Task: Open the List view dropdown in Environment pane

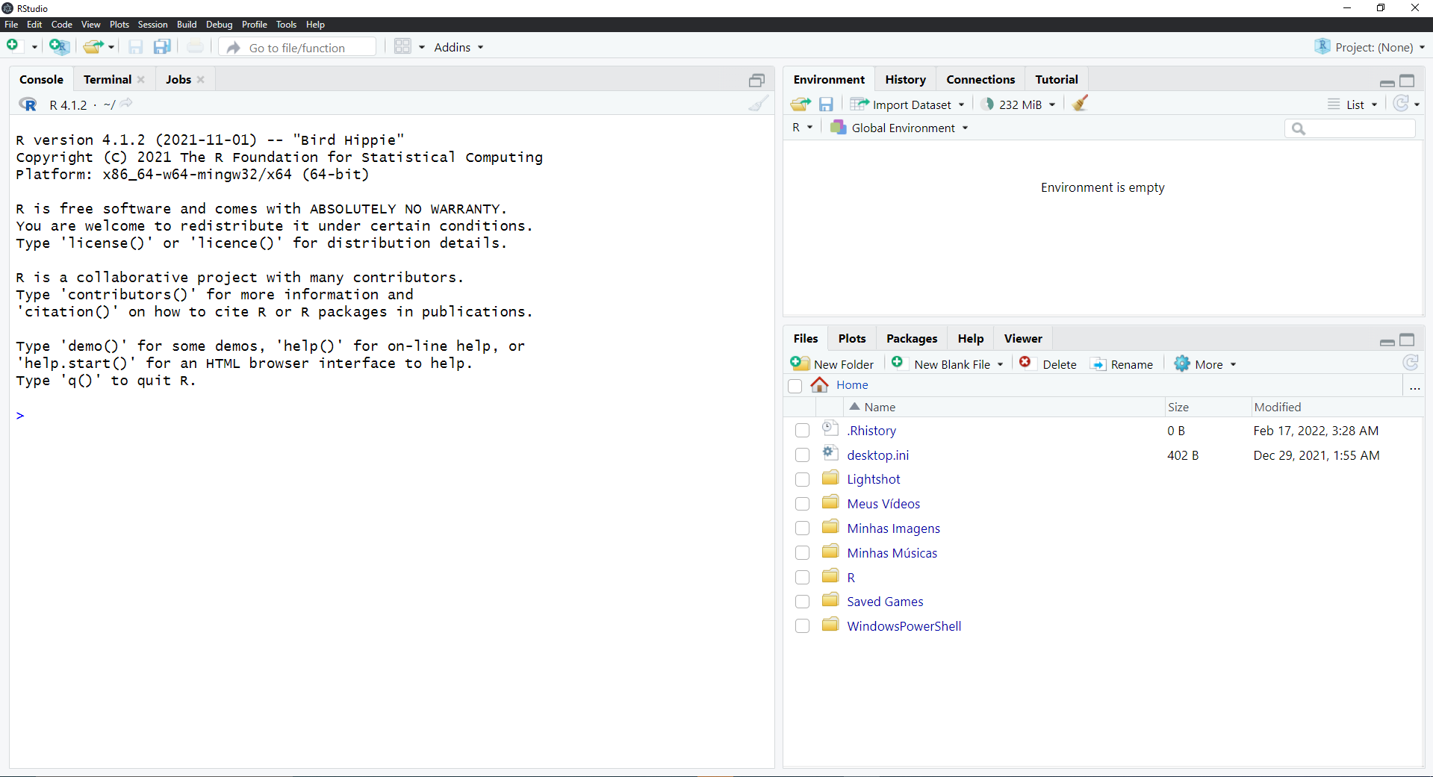Action: [1352, 104]
